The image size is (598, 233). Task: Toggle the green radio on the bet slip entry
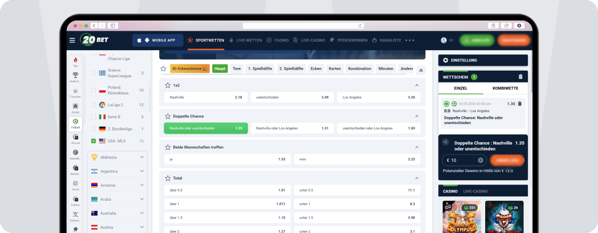(x=446, y=104)
